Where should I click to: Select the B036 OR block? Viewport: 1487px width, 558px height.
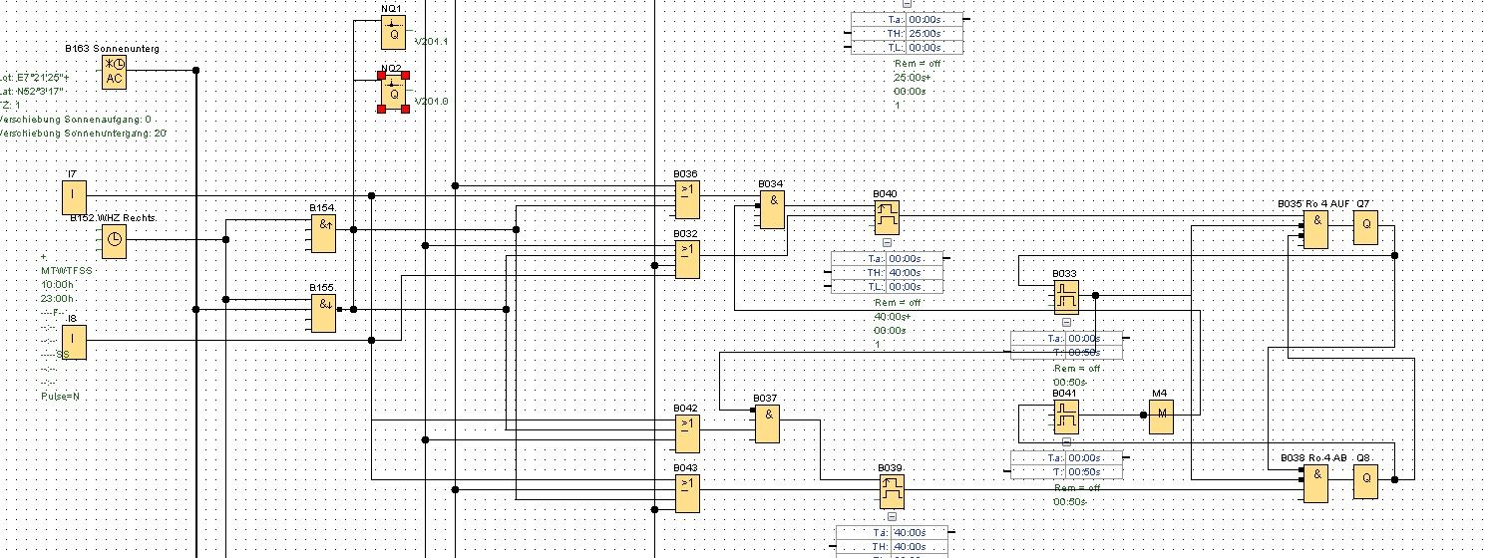pyautogui.click(x=687, y=199)
